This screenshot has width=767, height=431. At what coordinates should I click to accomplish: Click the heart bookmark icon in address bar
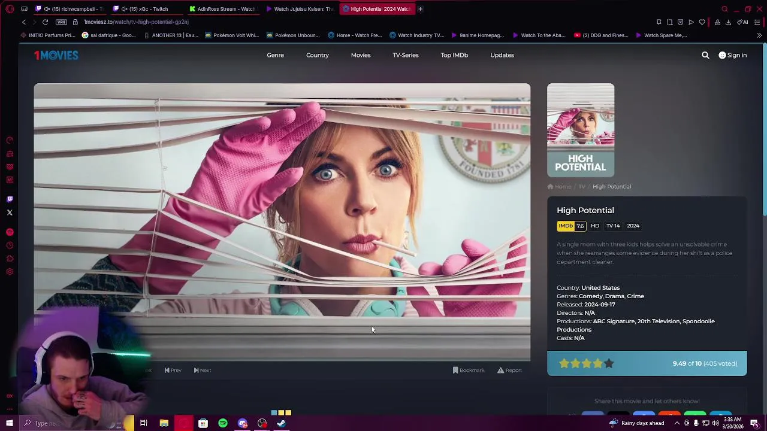point(702,22)
